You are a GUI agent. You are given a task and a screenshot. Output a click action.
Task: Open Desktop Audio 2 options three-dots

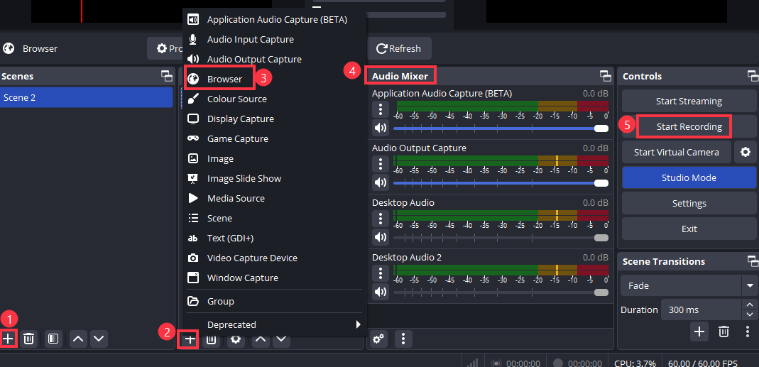(381, 273)
